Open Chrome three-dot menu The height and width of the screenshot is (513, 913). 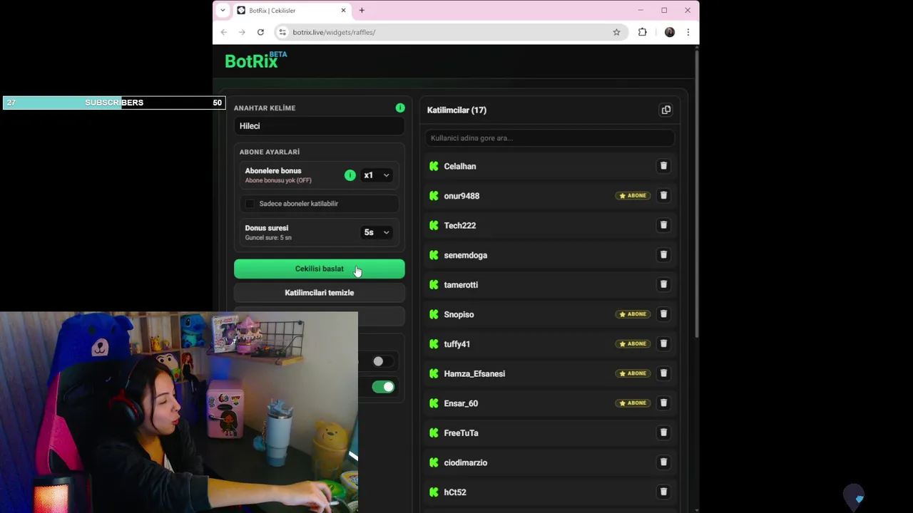[x=688, y=32]
